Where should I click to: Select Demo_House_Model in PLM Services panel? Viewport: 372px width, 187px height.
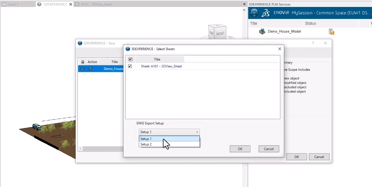284,32
